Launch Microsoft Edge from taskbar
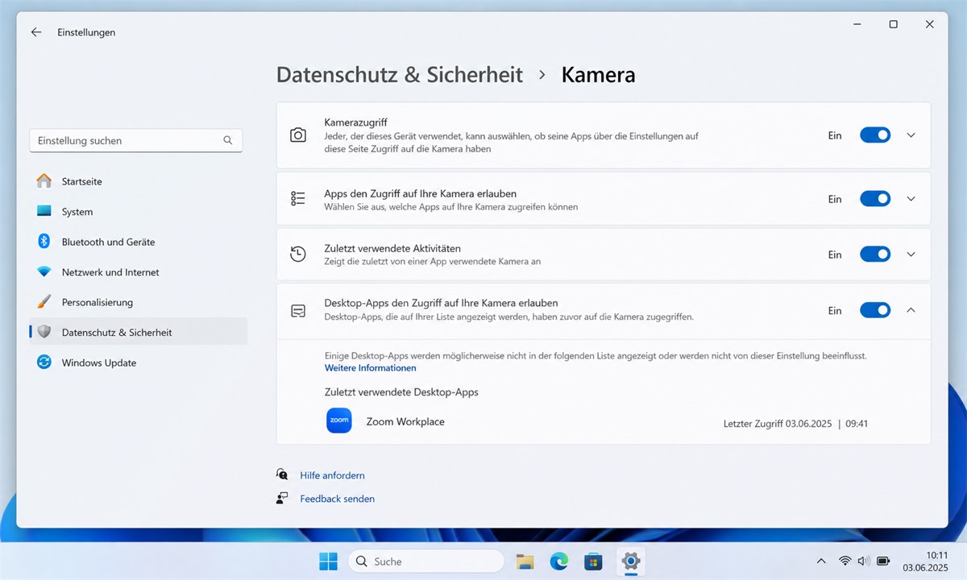The image size is (967, 580). point(559,561)
